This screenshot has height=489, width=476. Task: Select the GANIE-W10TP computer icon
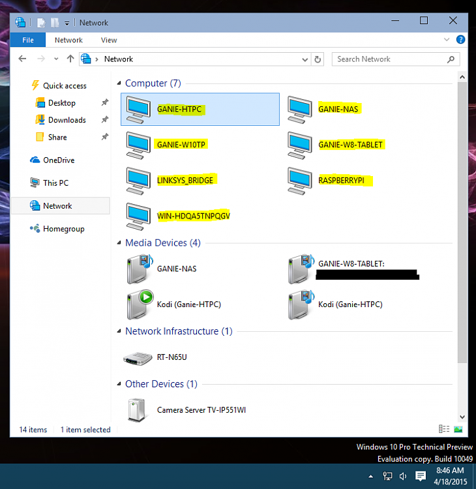[138, 145]
